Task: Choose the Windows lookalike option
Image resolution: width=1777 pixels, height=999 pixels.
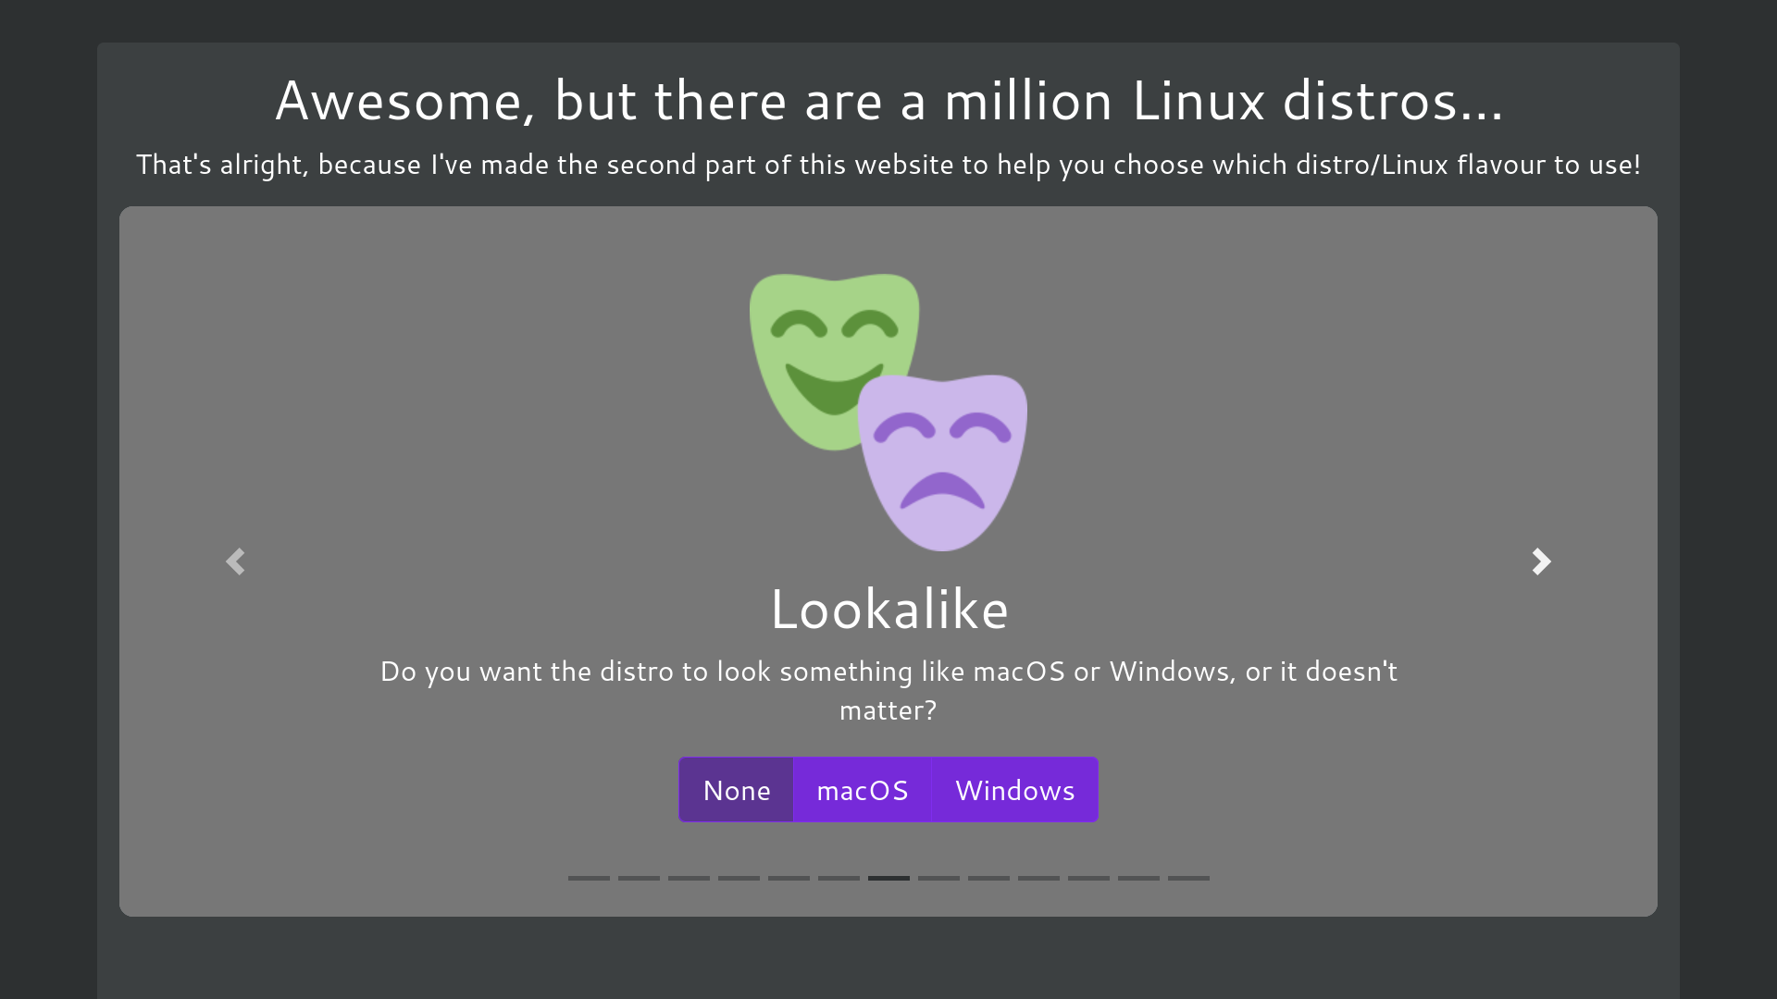Action: 1014,790
